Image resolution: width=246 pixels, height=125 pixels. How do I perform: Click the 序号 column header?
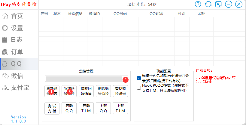coord(44,14)
